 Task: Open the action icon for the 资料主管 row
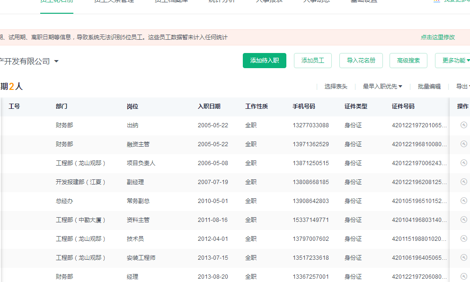tap(464, 220)
